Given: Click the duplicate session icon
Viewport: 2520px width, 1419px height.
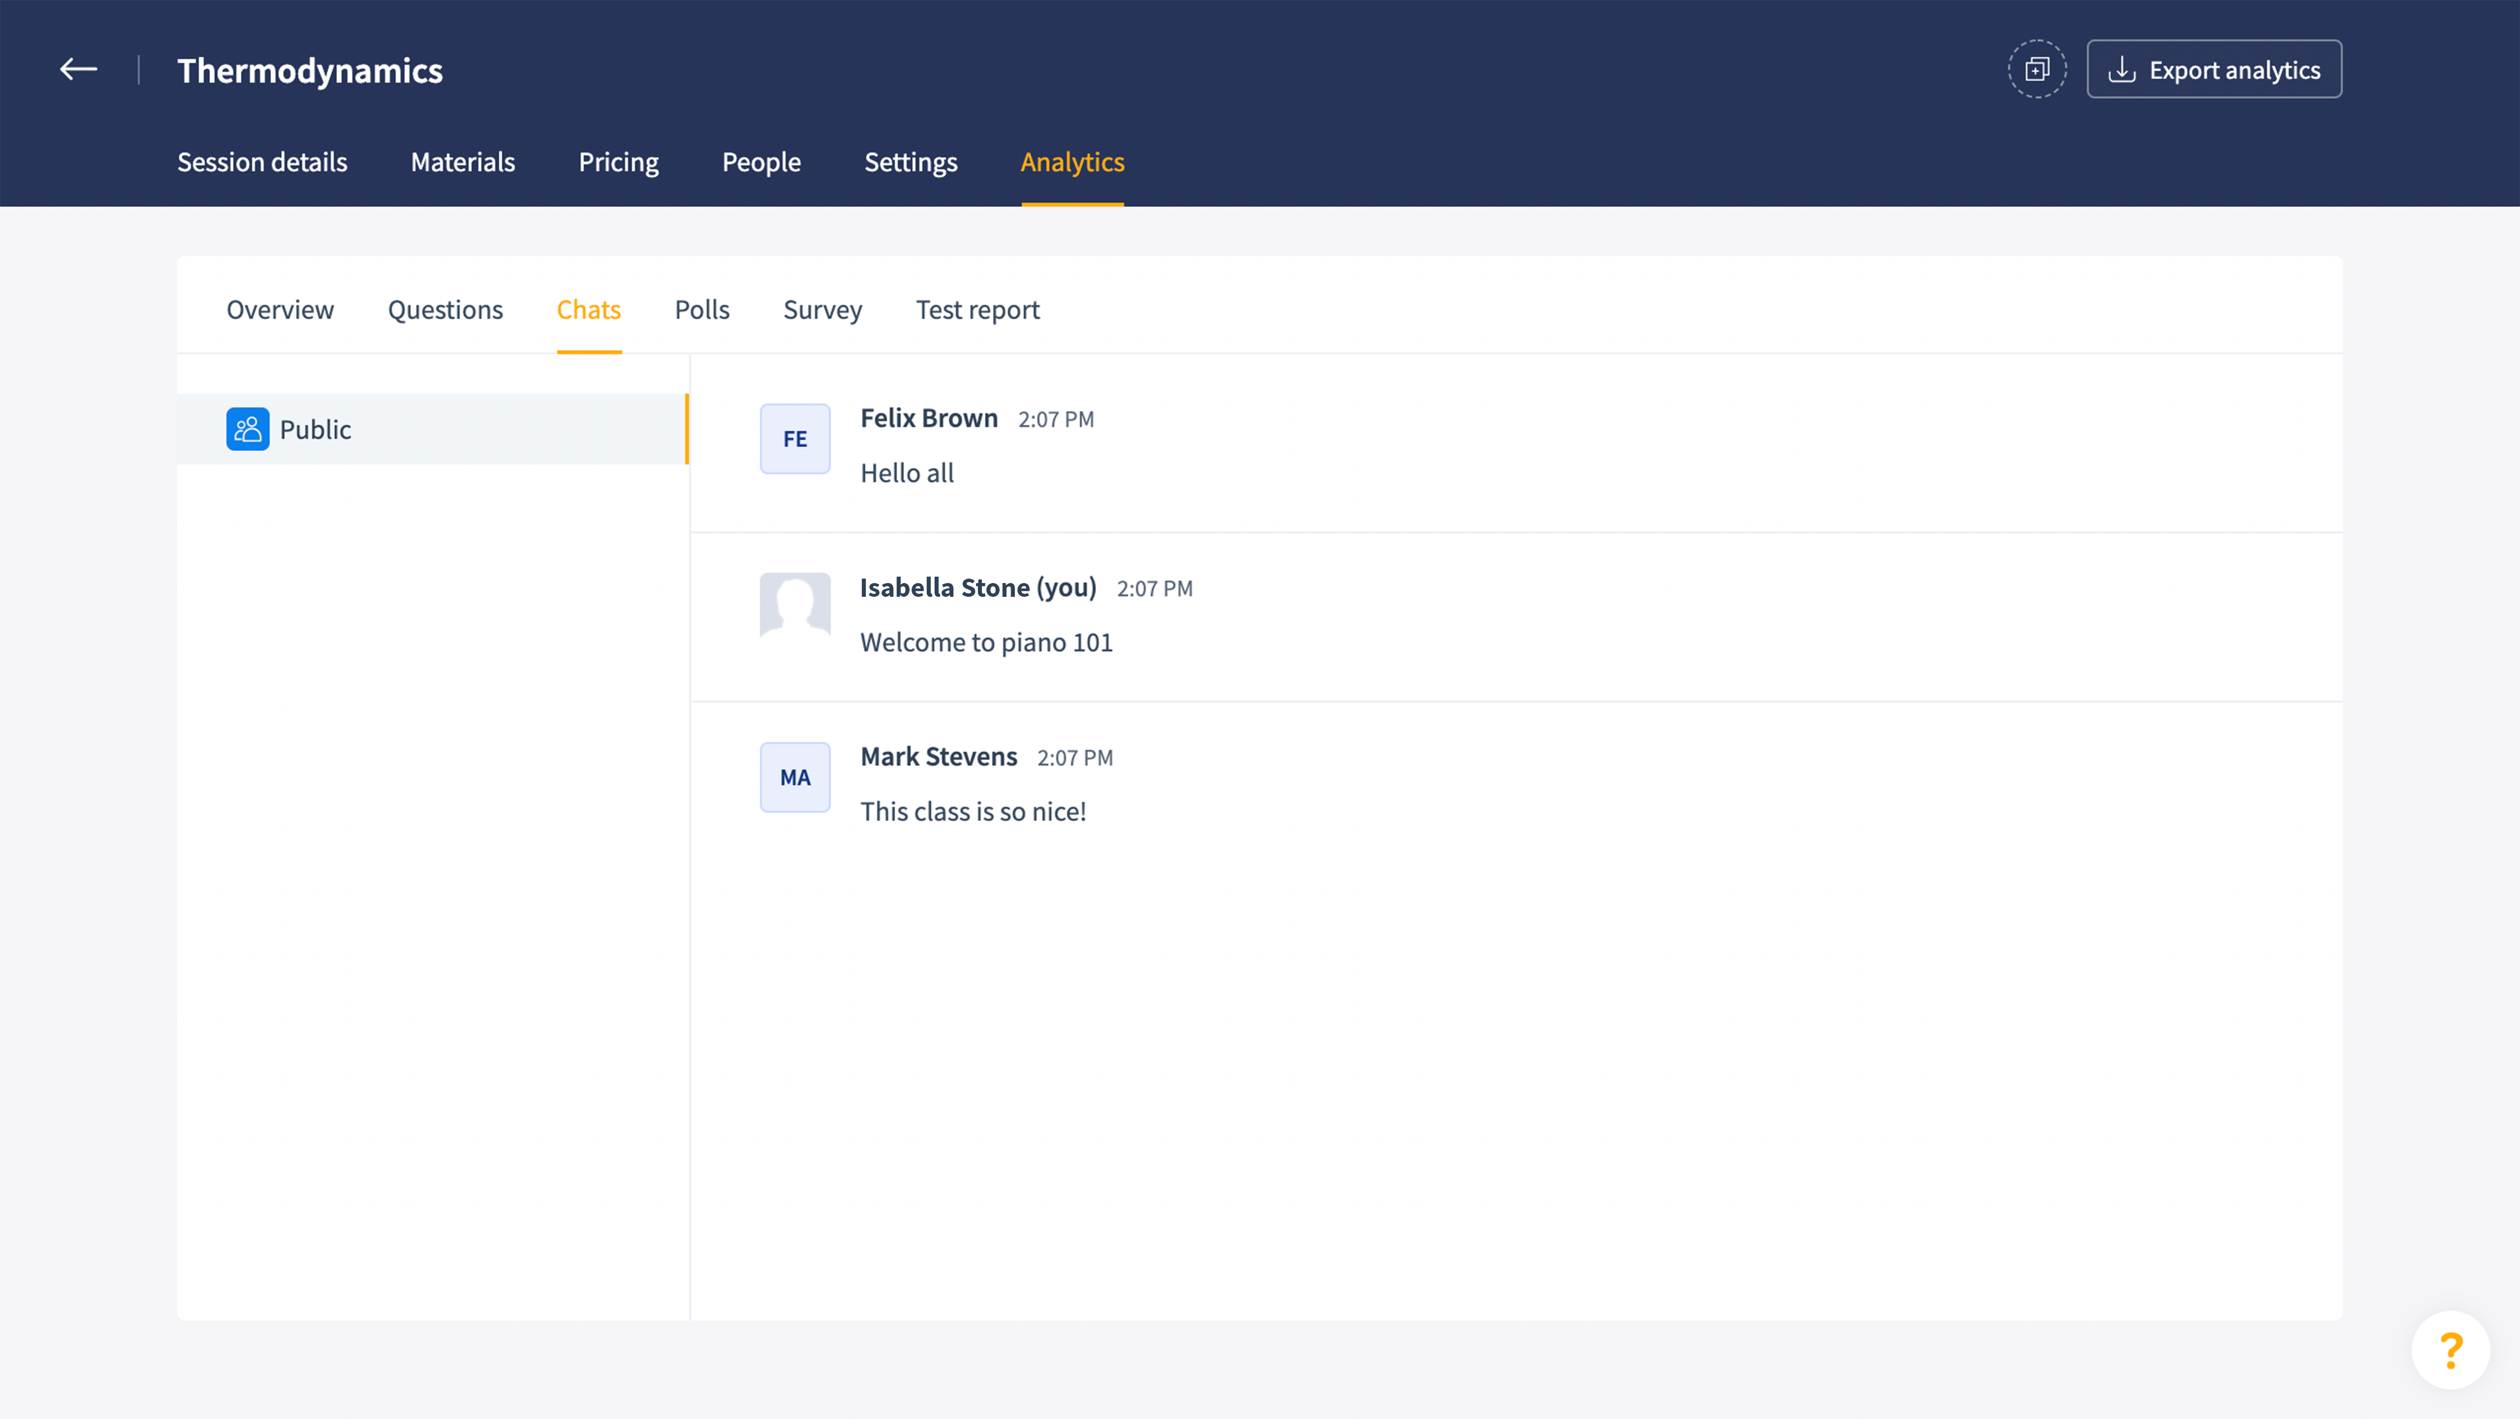Looking at the screenshot, I should (2037, 69).
